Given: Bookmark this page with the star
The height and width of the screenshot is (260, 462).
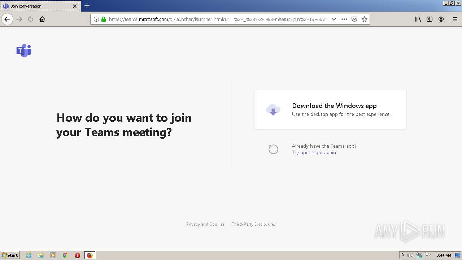Looking at the screenshot, I should point(365,19).
